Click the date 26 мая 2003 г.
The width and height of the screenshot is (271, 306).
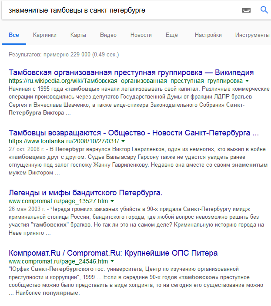coord(27,209)
